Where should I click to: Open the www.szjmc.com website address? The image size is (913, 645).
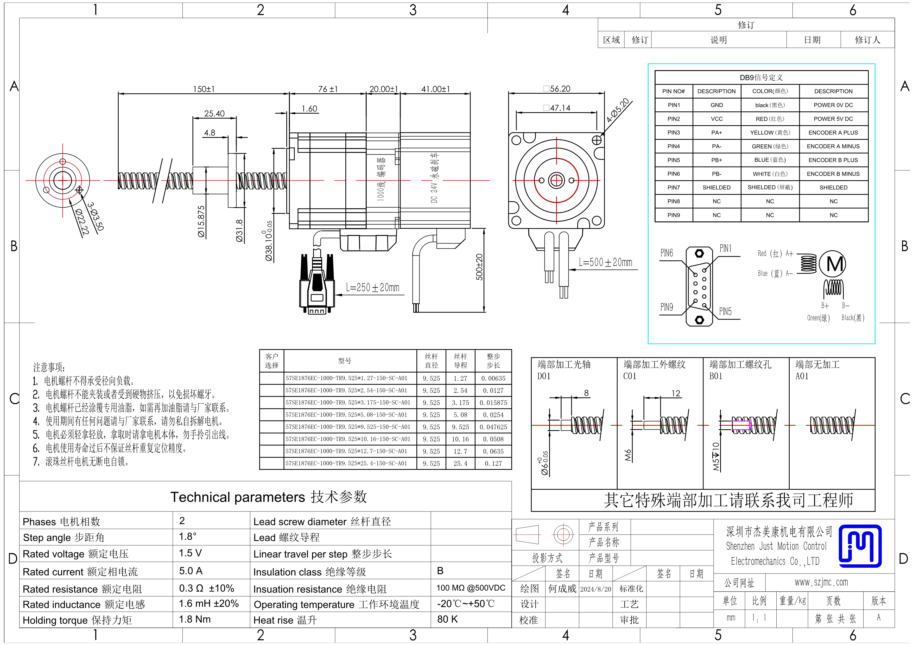tap(821, 583)
